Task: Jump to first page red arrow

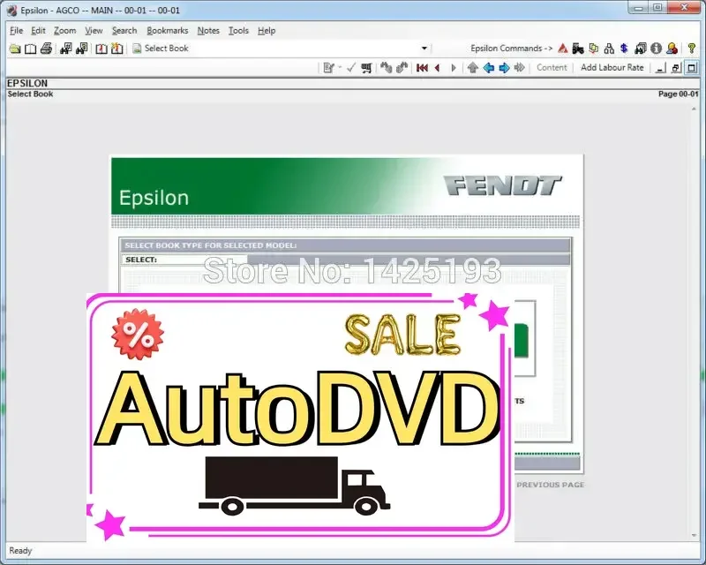Action: (422, 68)
